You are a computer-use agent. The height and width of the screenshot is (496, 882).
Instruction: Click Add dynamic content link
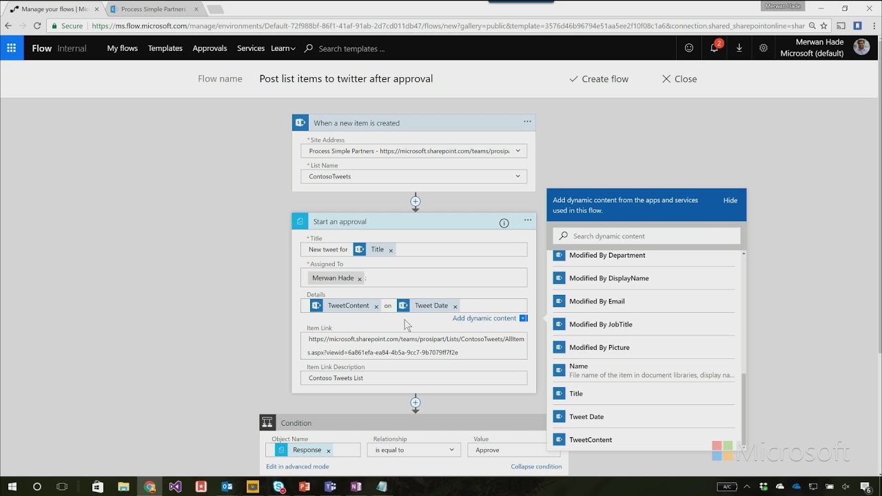(484, 318)
